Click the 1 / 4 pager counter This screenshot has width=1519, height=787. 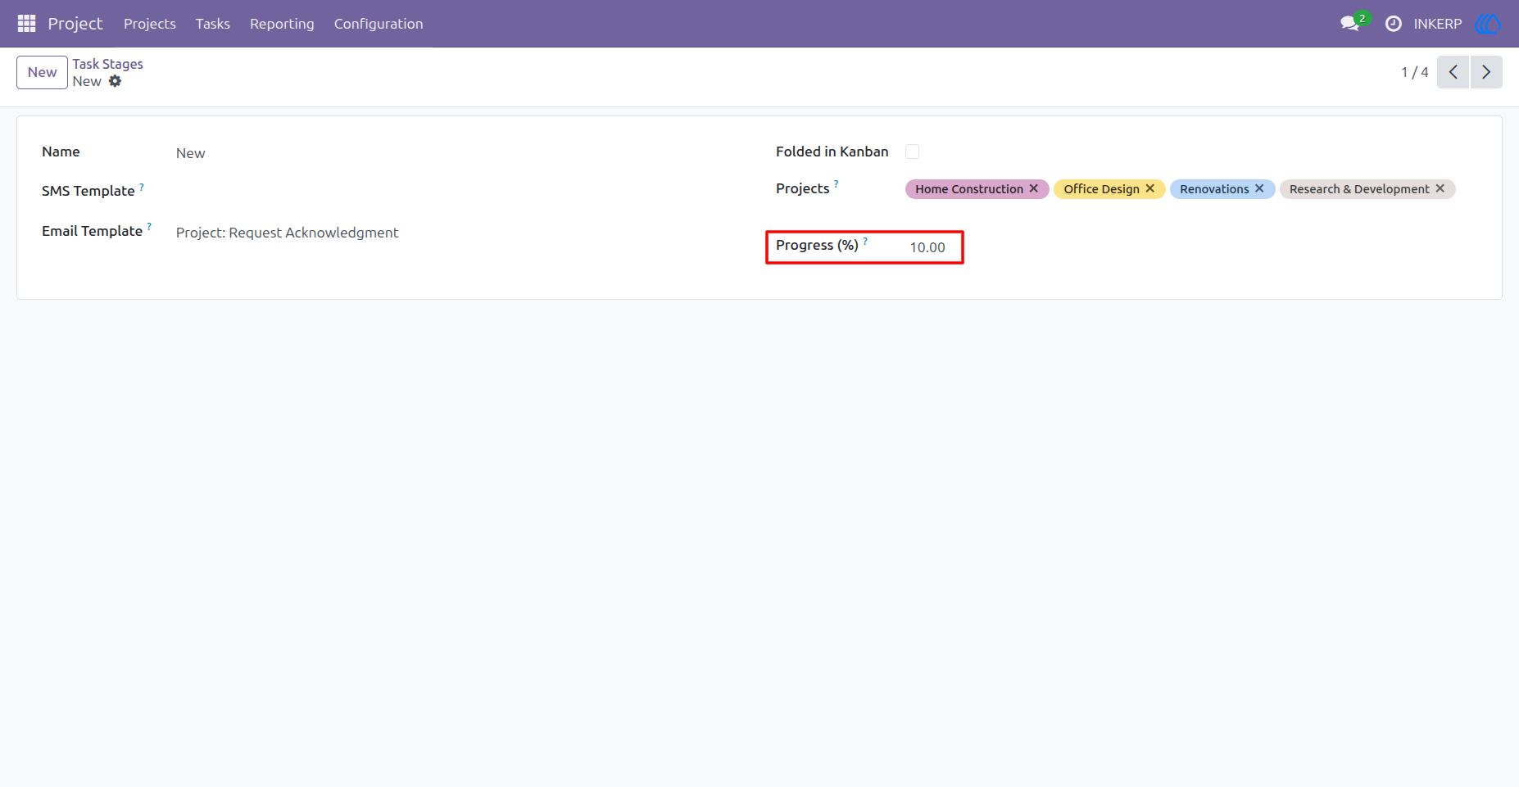point(1415,72)
